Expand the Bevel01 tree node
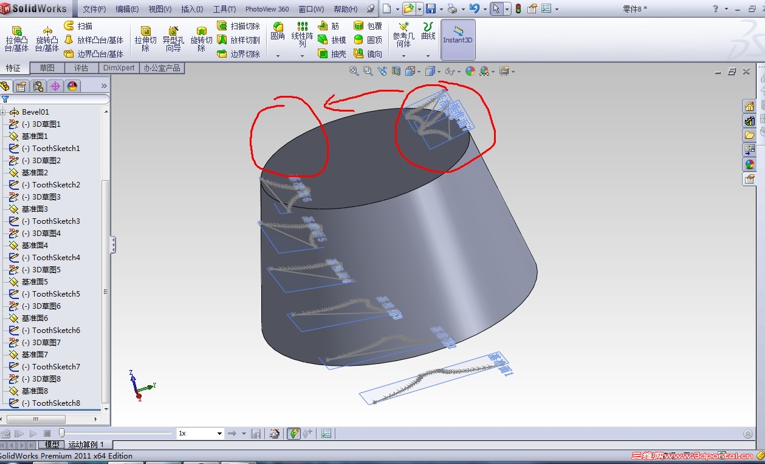Image resolution: width=765 pixels, height=464 pixels. tap(3, 112)
